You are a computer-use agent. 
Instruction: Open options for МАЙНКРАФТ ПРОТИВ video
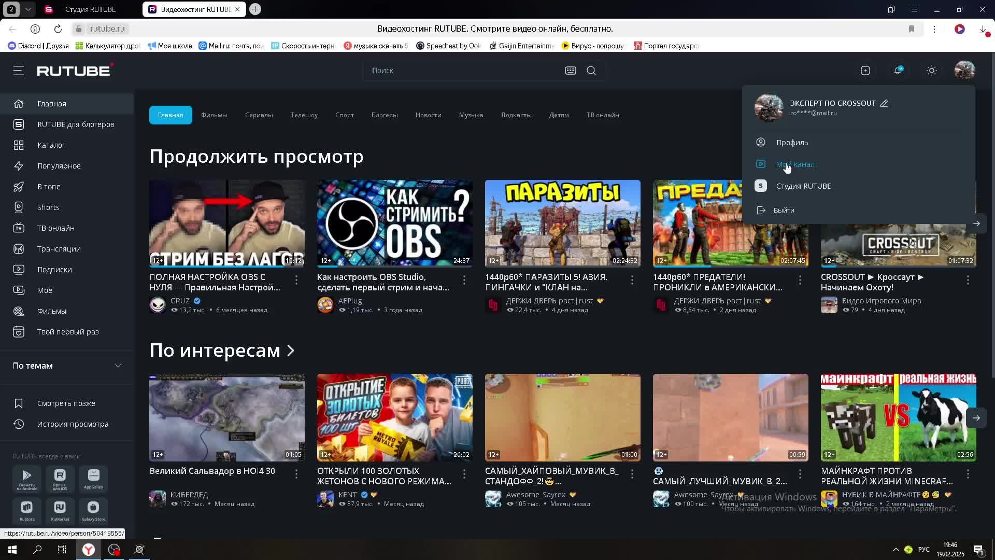point(968,474)
